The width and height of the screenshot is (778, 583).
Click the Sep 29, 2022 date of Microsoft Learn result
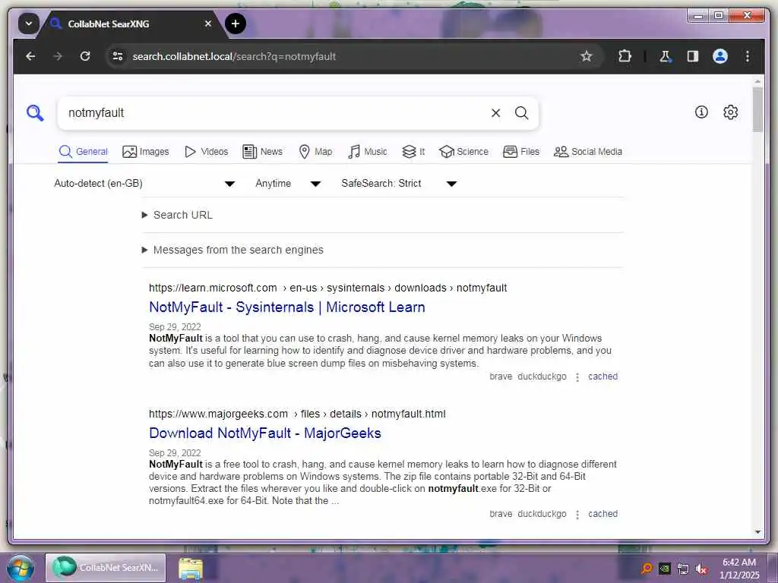click(x=175, y=326)
